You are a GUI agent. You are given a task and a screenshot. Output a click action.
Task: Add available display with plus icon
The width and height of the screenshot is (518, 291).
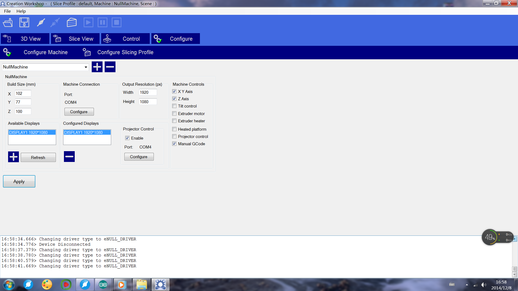[x=13, y=157]
